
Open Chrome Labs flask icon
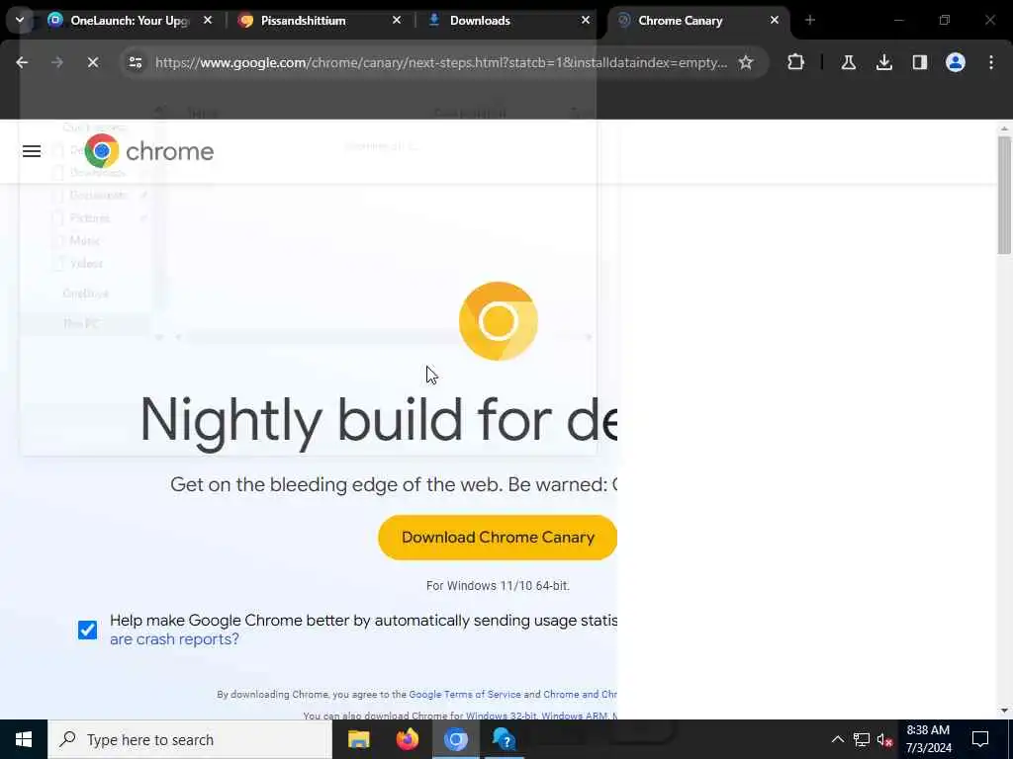[x=848, y=62]
